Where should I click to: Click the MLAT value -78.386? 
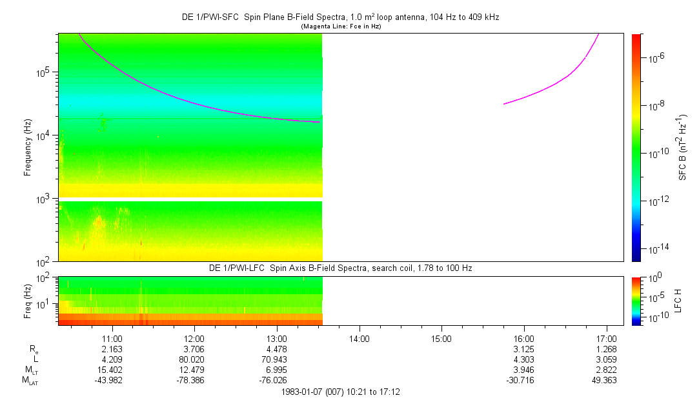pyautogui.click(x=194, y=380)
